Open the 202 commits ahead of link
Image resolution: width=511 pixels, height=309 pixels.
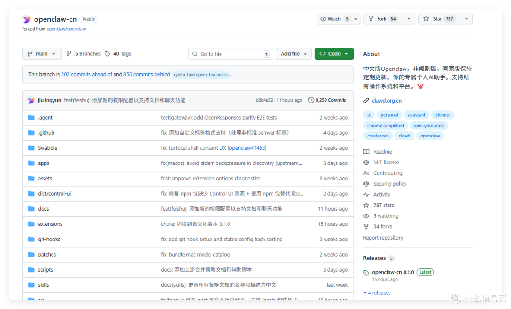pos(87,74)
